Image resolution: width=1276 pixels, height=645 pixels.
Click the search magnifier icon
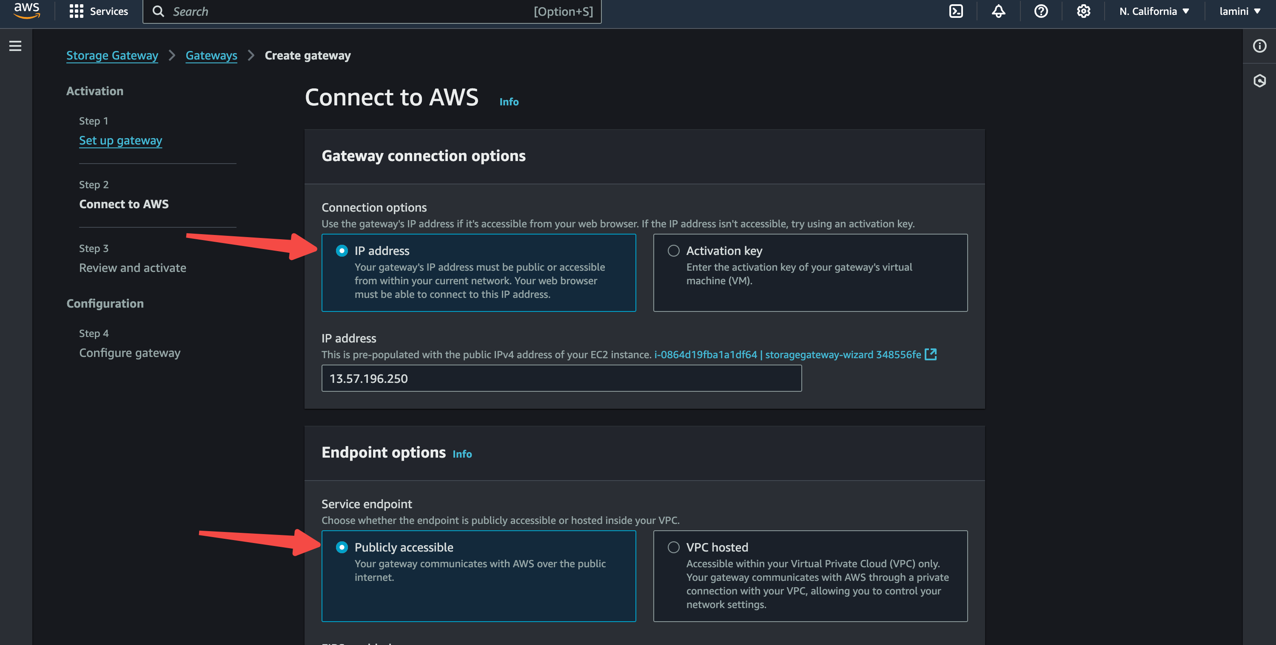coord(158,11)
